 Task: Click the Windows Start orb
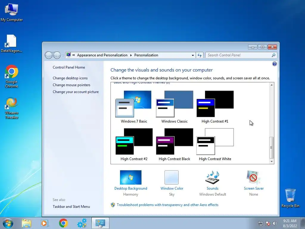click(8, 223)
